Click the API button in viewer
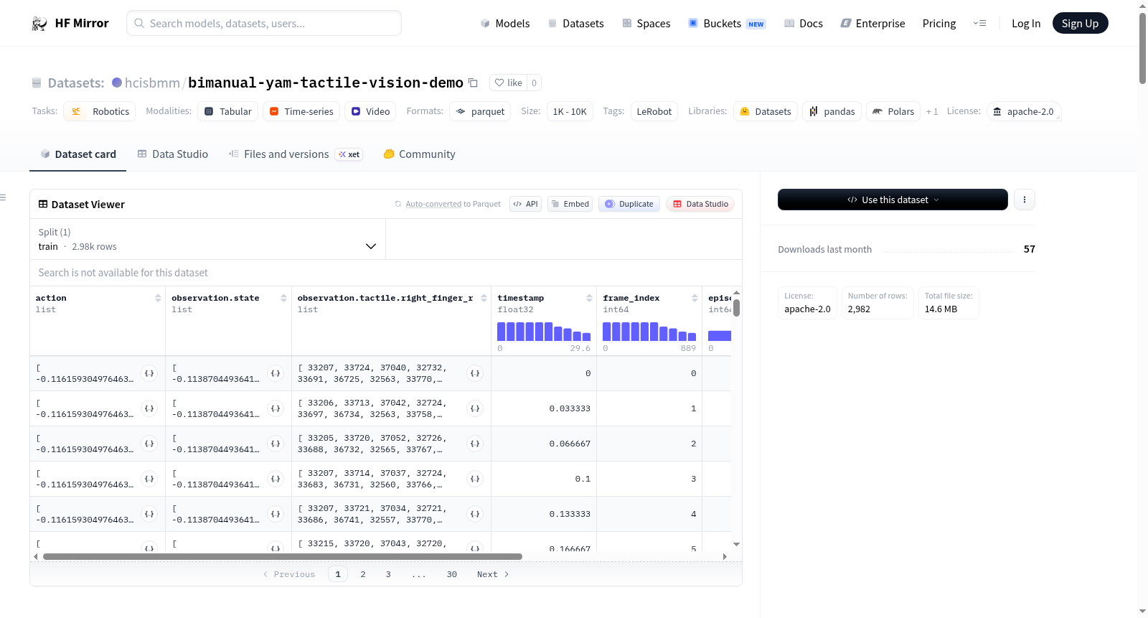This screenshot has width=1148, height=618. pos(525,204)
